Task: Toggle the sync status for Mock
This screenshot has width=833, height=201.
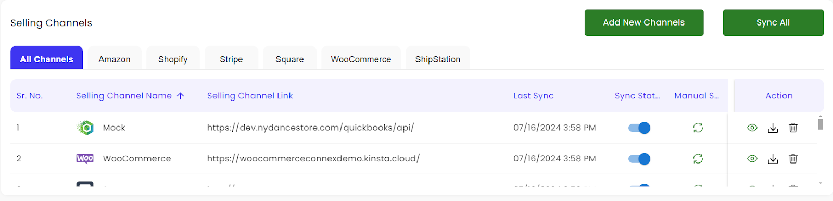Action: coord(639,128)
